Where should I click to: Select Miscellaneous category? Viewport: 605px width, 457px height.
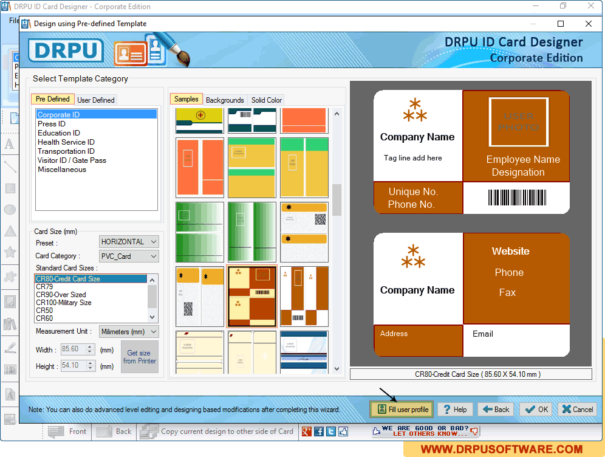point(97,170)
